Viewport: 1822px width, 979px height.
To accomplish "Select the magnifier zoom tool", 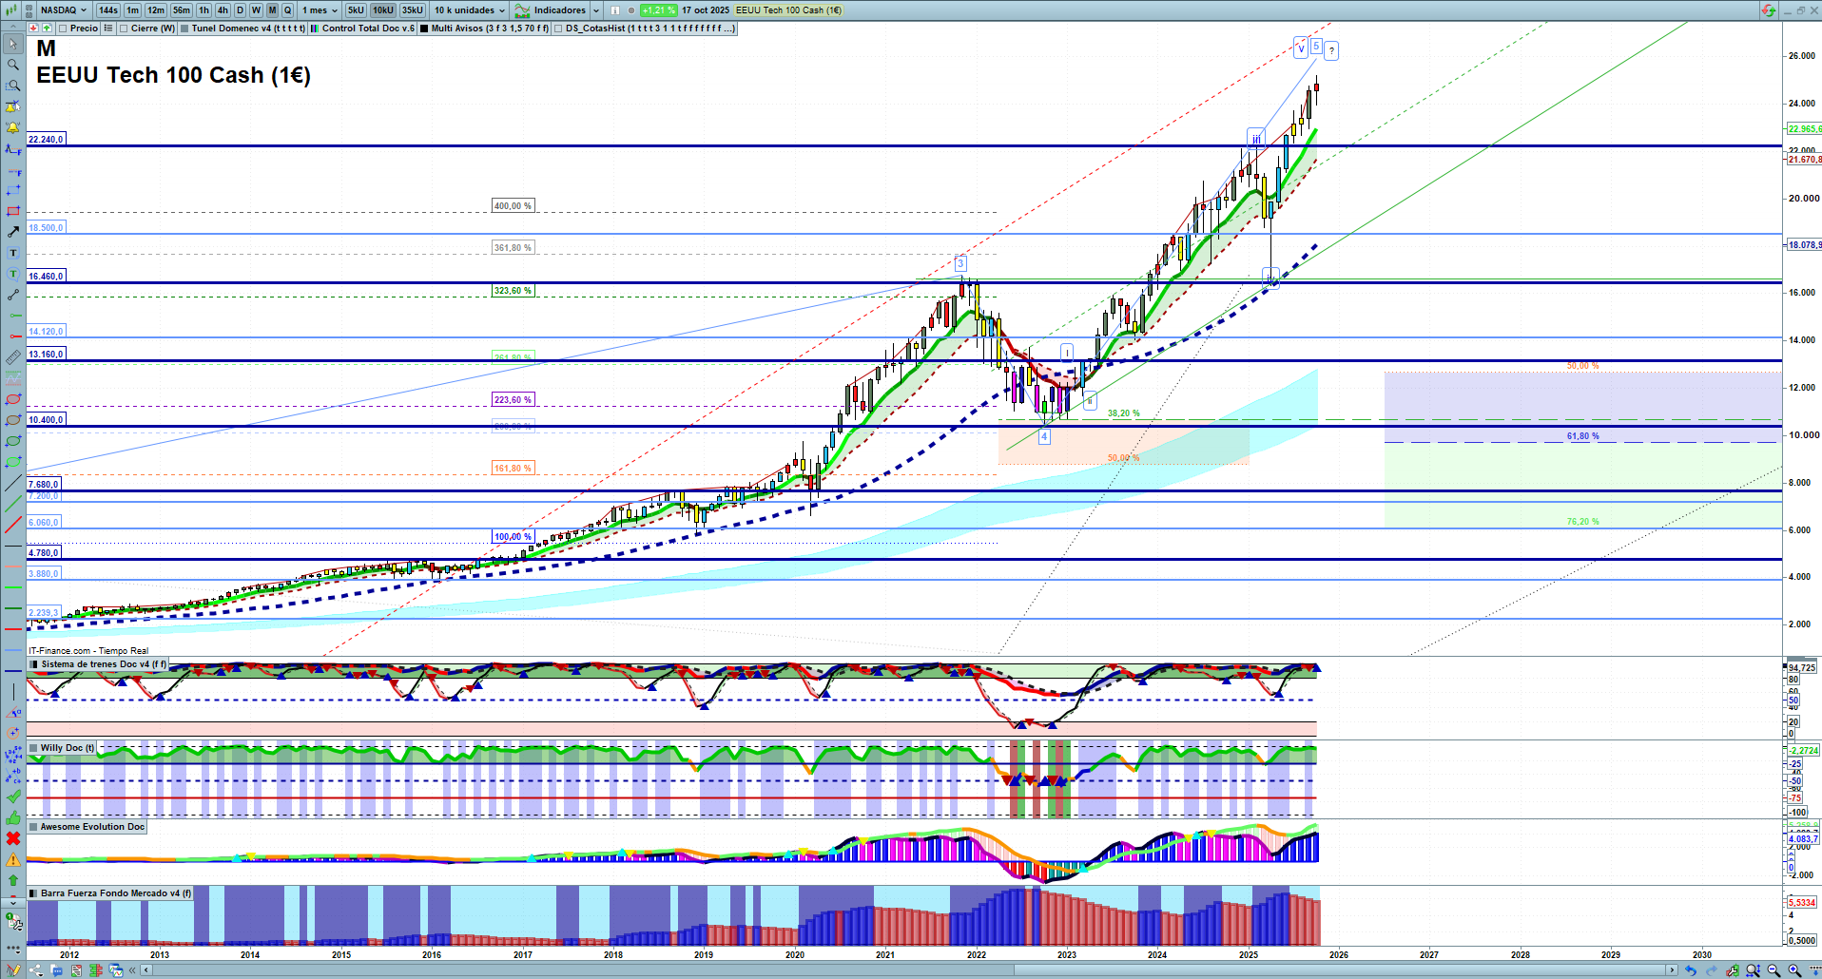I will click(x=12, y=65).
